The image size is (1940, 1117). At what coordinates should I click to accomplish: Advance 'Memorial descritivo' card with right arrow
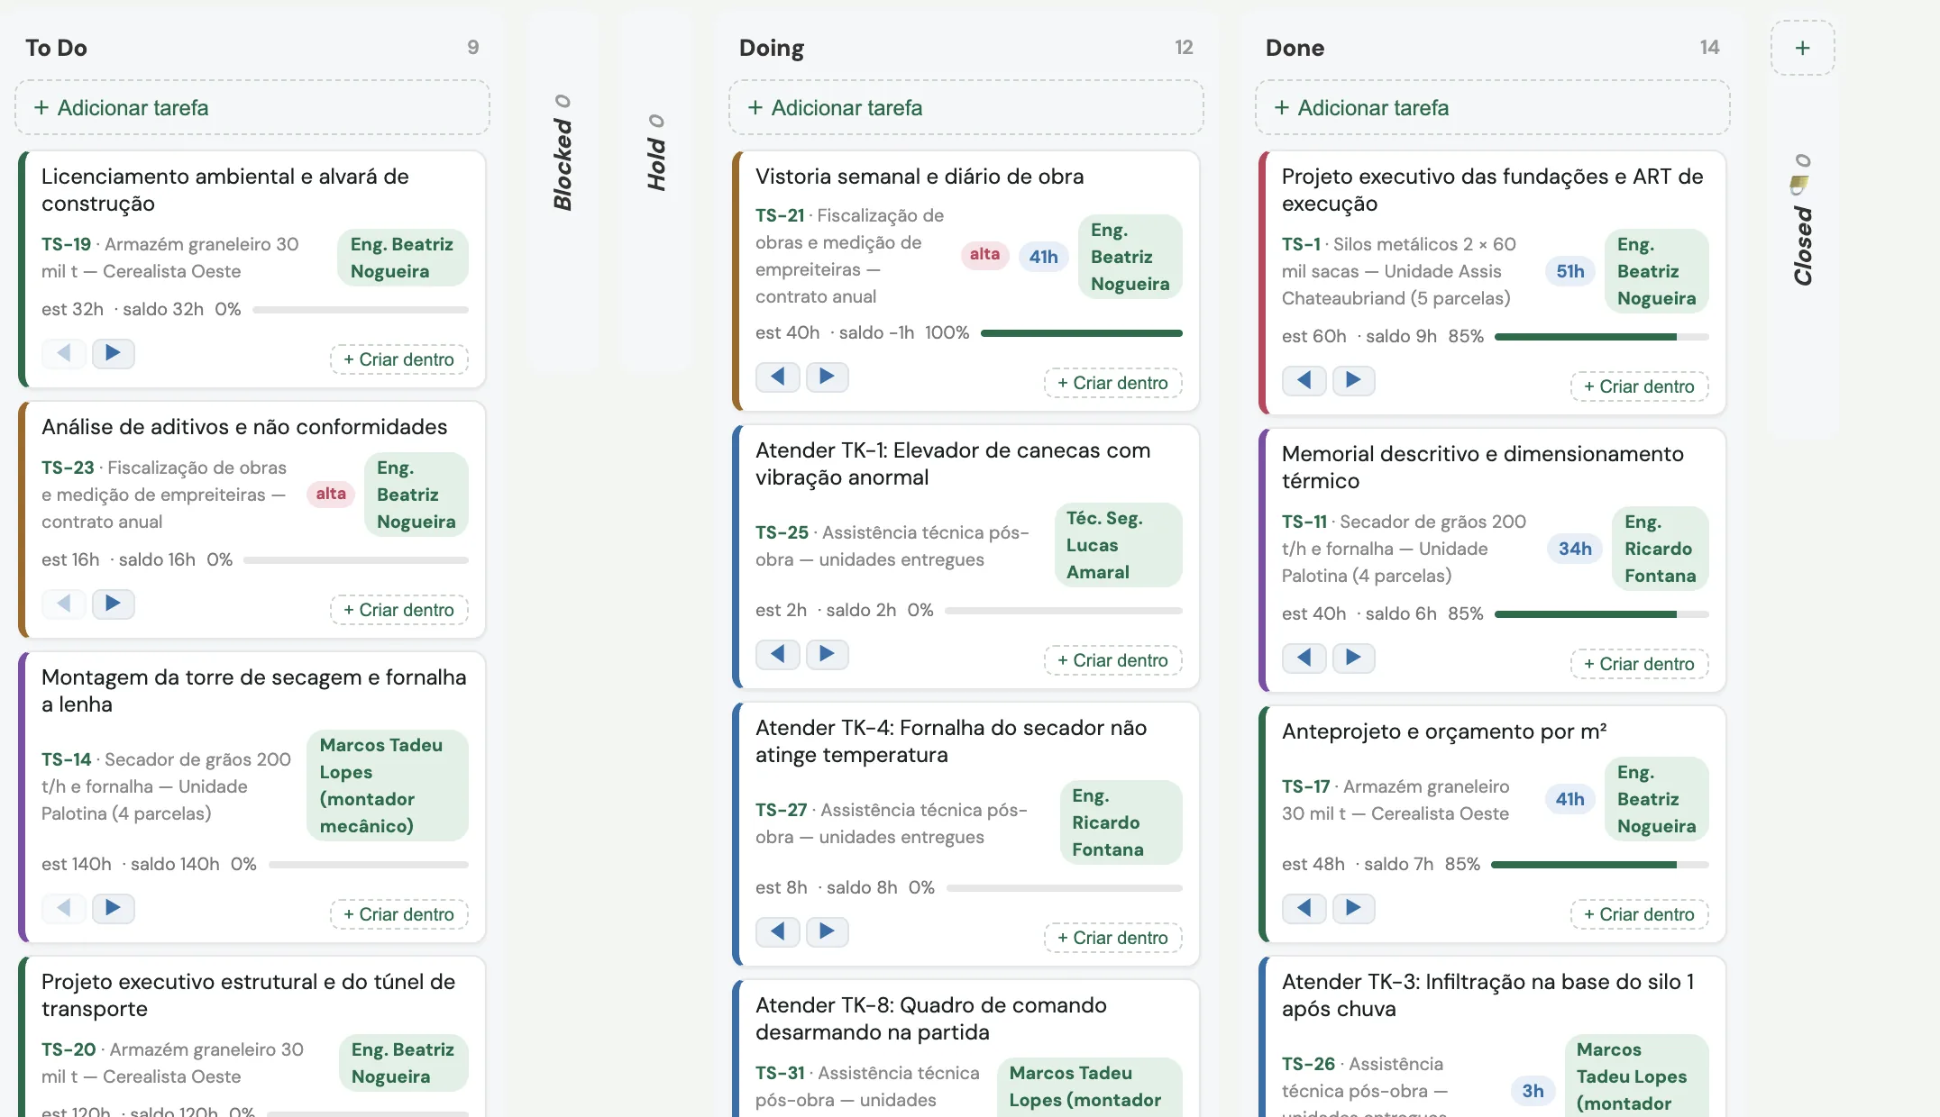coord(1353,658)
